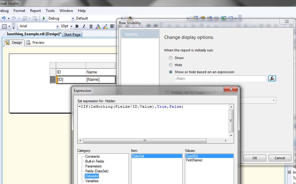The image size is (296, 184).
Task: Select the Hide radio button
Action: click(x=171, y=65)
